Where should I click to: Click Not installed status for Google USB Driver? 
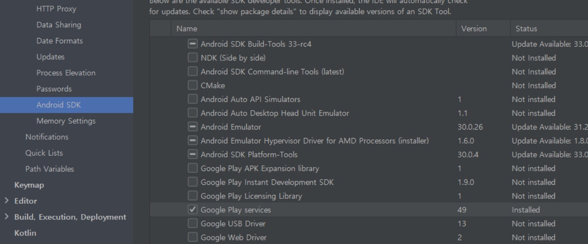(534, 224)
